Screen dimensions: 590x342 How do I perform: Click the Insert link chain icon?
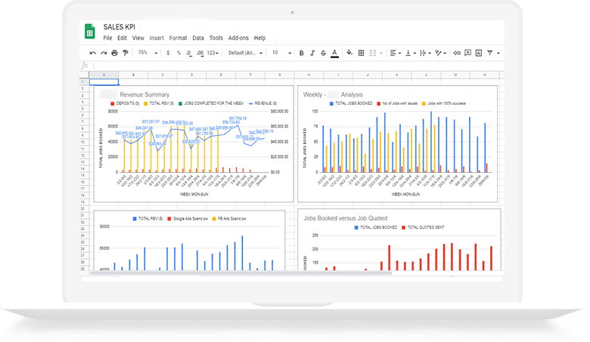(x=457, y=54)
